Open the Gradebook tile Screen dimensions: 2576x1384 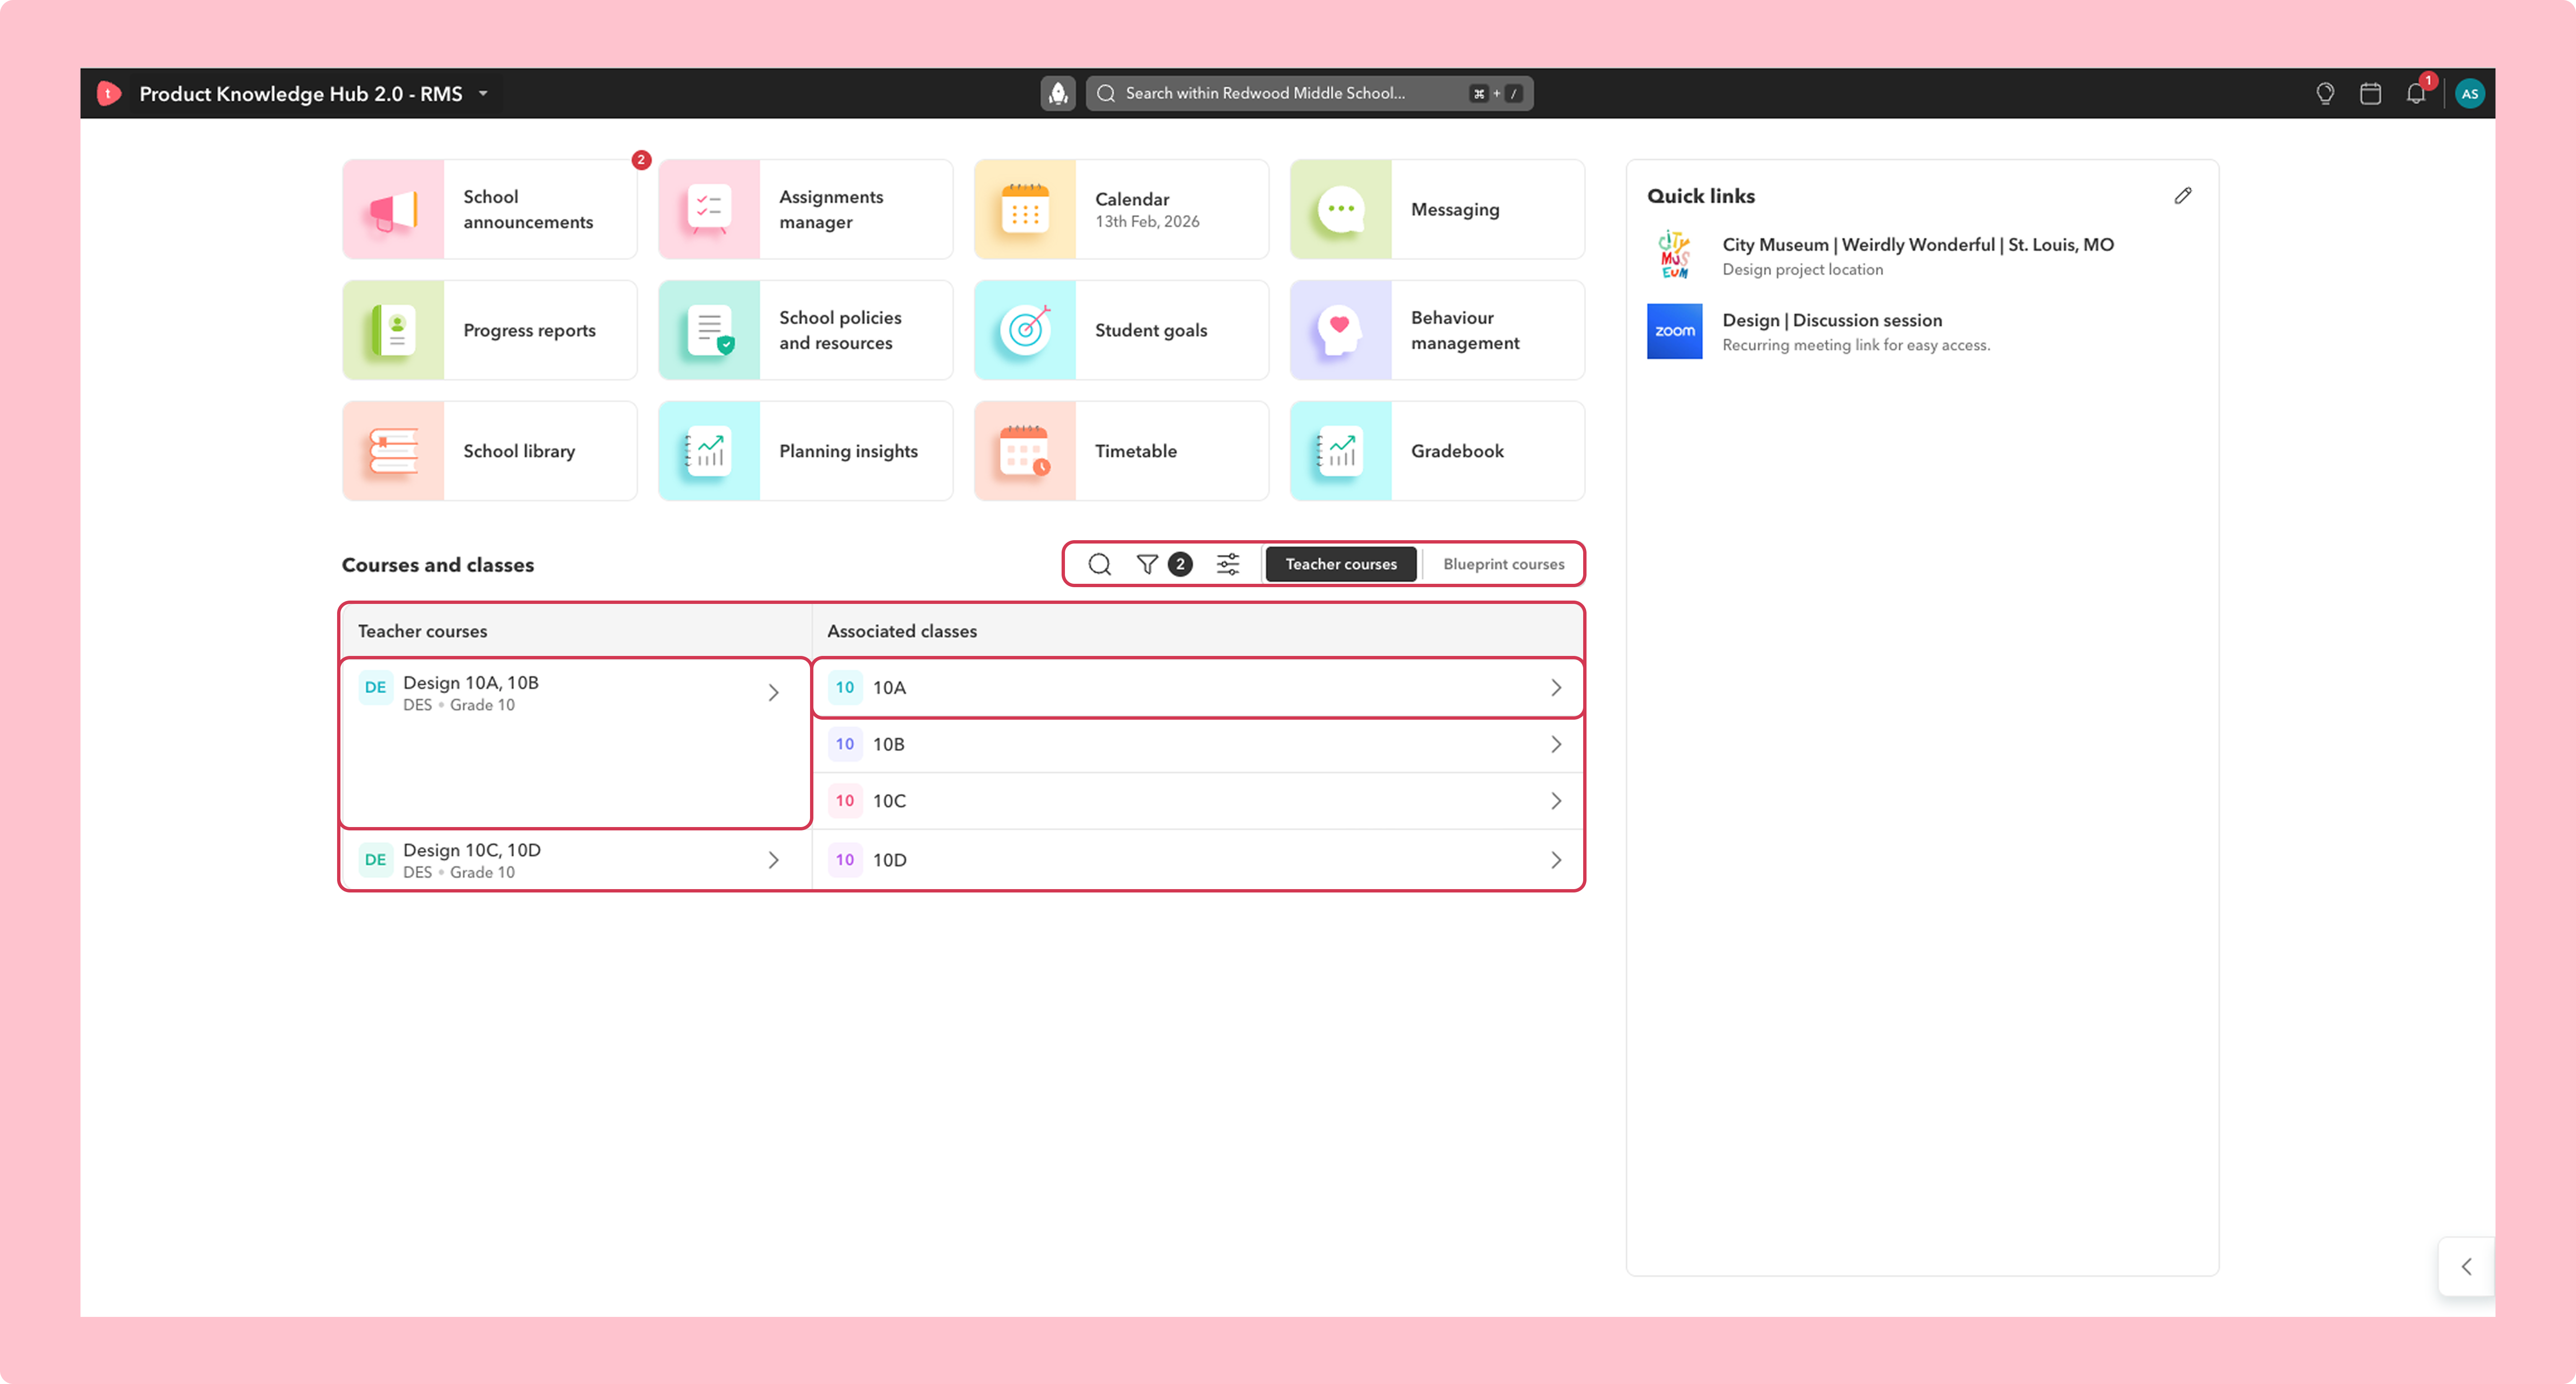[1437, 451]
